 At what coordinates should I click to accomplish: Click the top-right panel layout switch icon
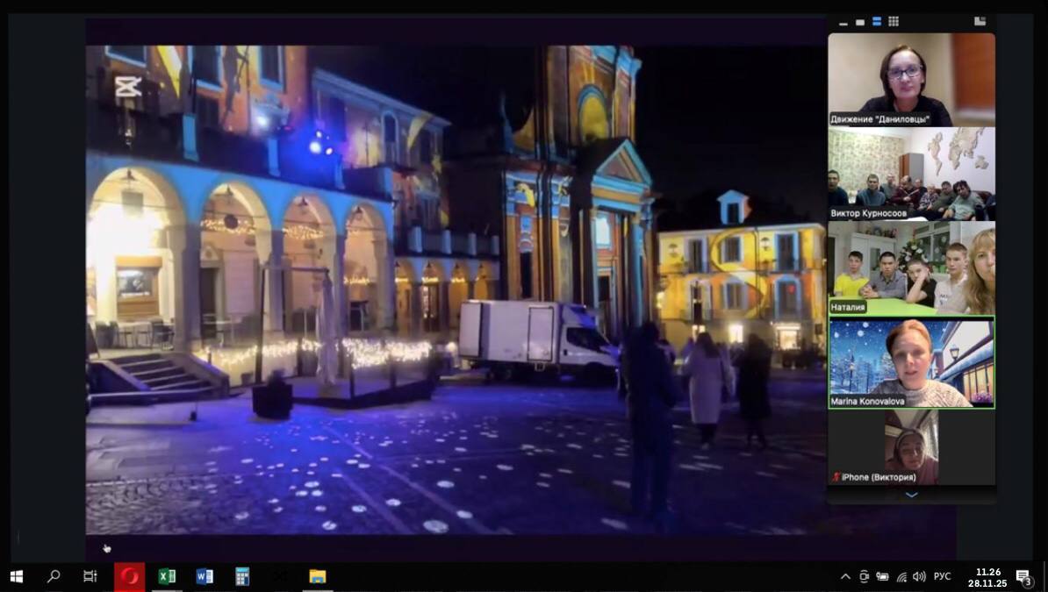pyautogui.click(x=980, y=21)
